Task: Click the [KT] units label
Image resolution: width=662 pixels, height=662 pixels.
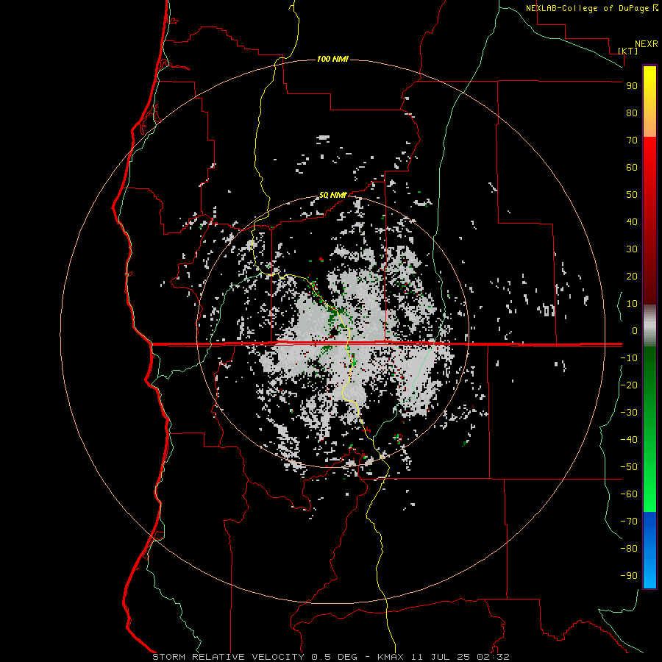Action: 628,51
